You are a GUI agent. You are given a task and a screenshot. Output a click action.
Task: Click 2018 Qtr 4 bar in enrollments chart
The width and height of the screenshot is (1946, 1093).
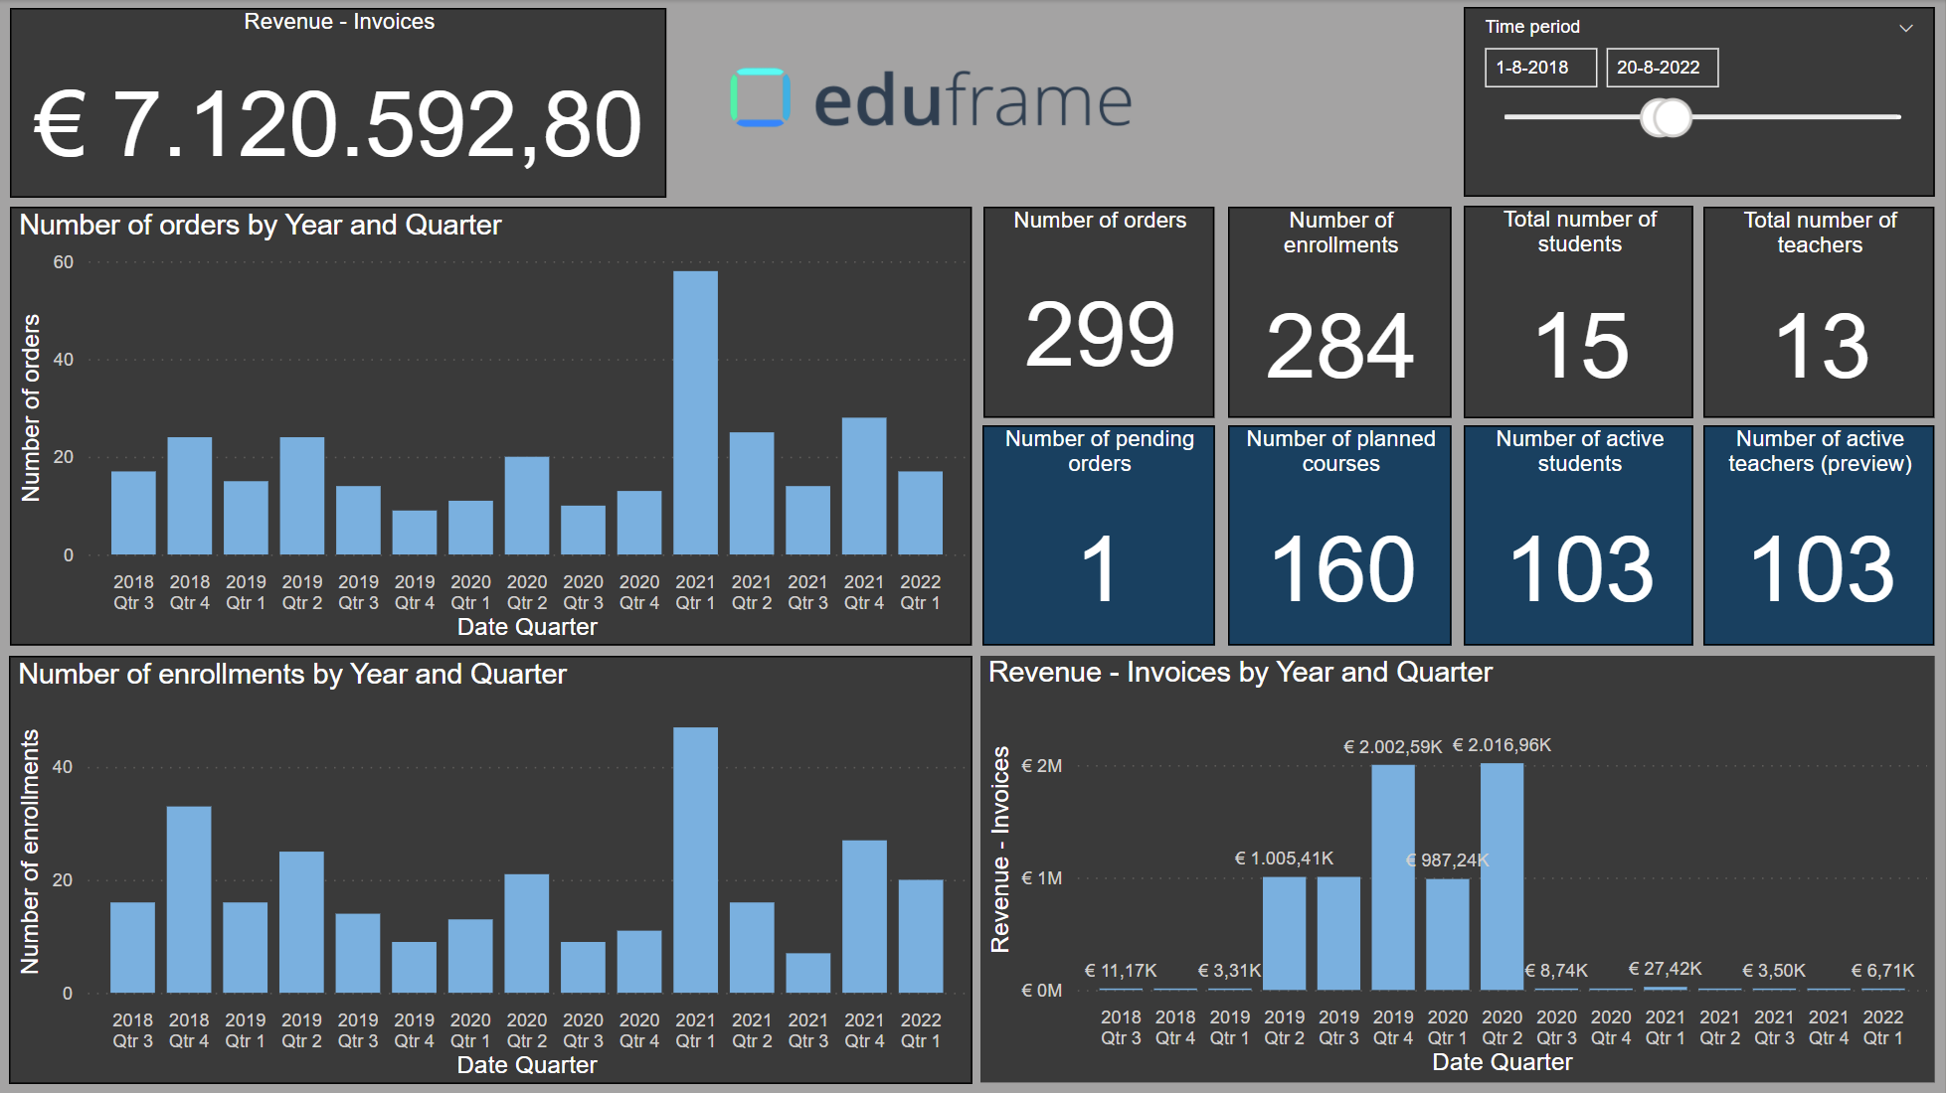coord(189,899)
